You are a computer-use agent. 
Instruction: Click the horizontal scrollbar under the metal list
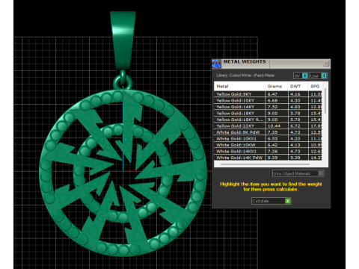coord(265,164)
